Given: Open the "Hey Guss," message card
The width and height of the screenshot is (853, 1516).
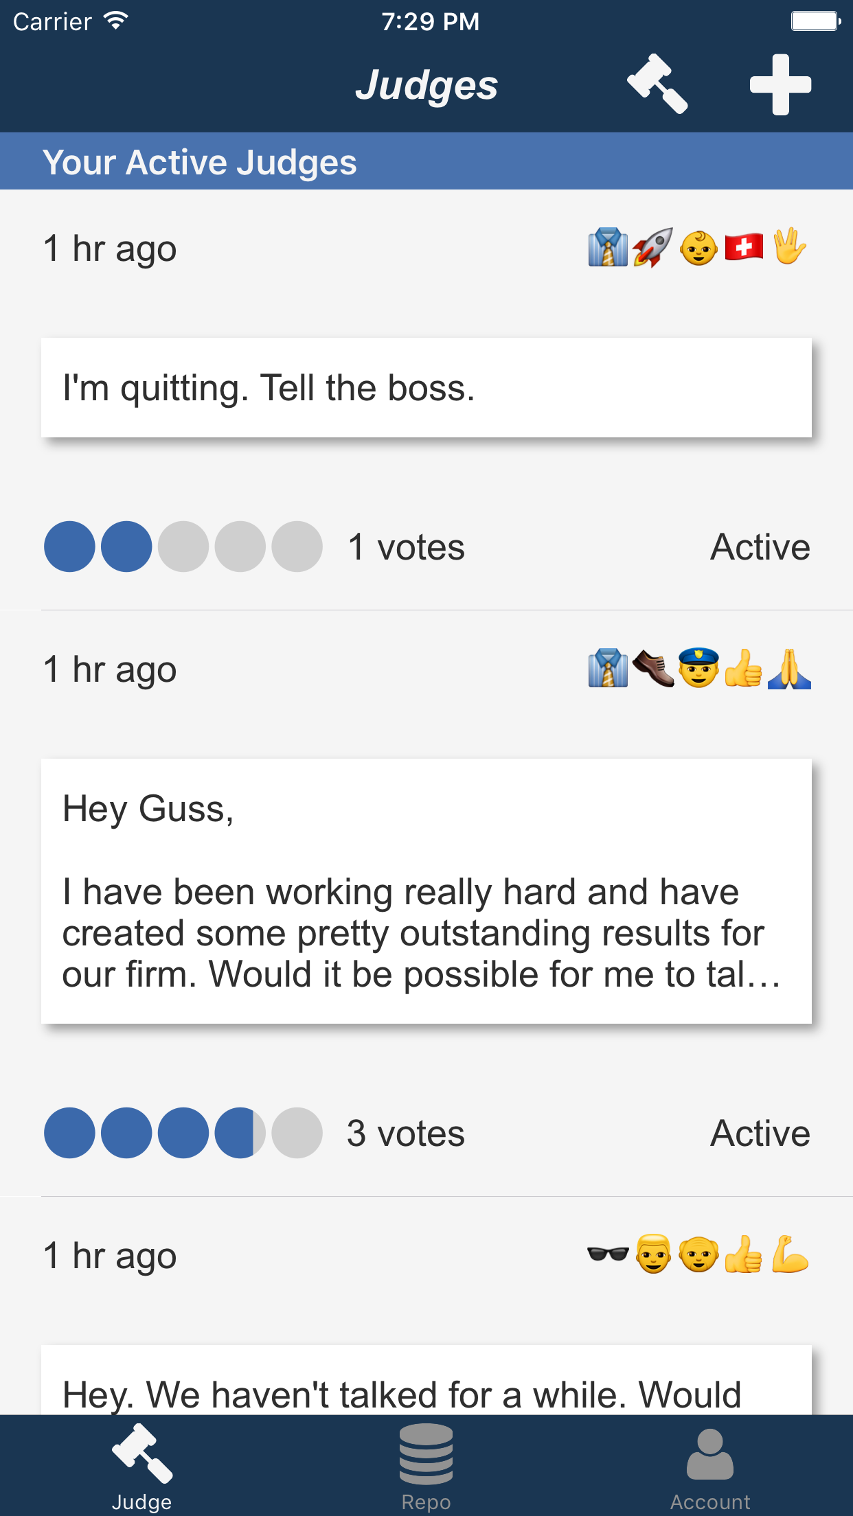Looking at the screenshot, I should pyautogui.click(x=426, y=891).
